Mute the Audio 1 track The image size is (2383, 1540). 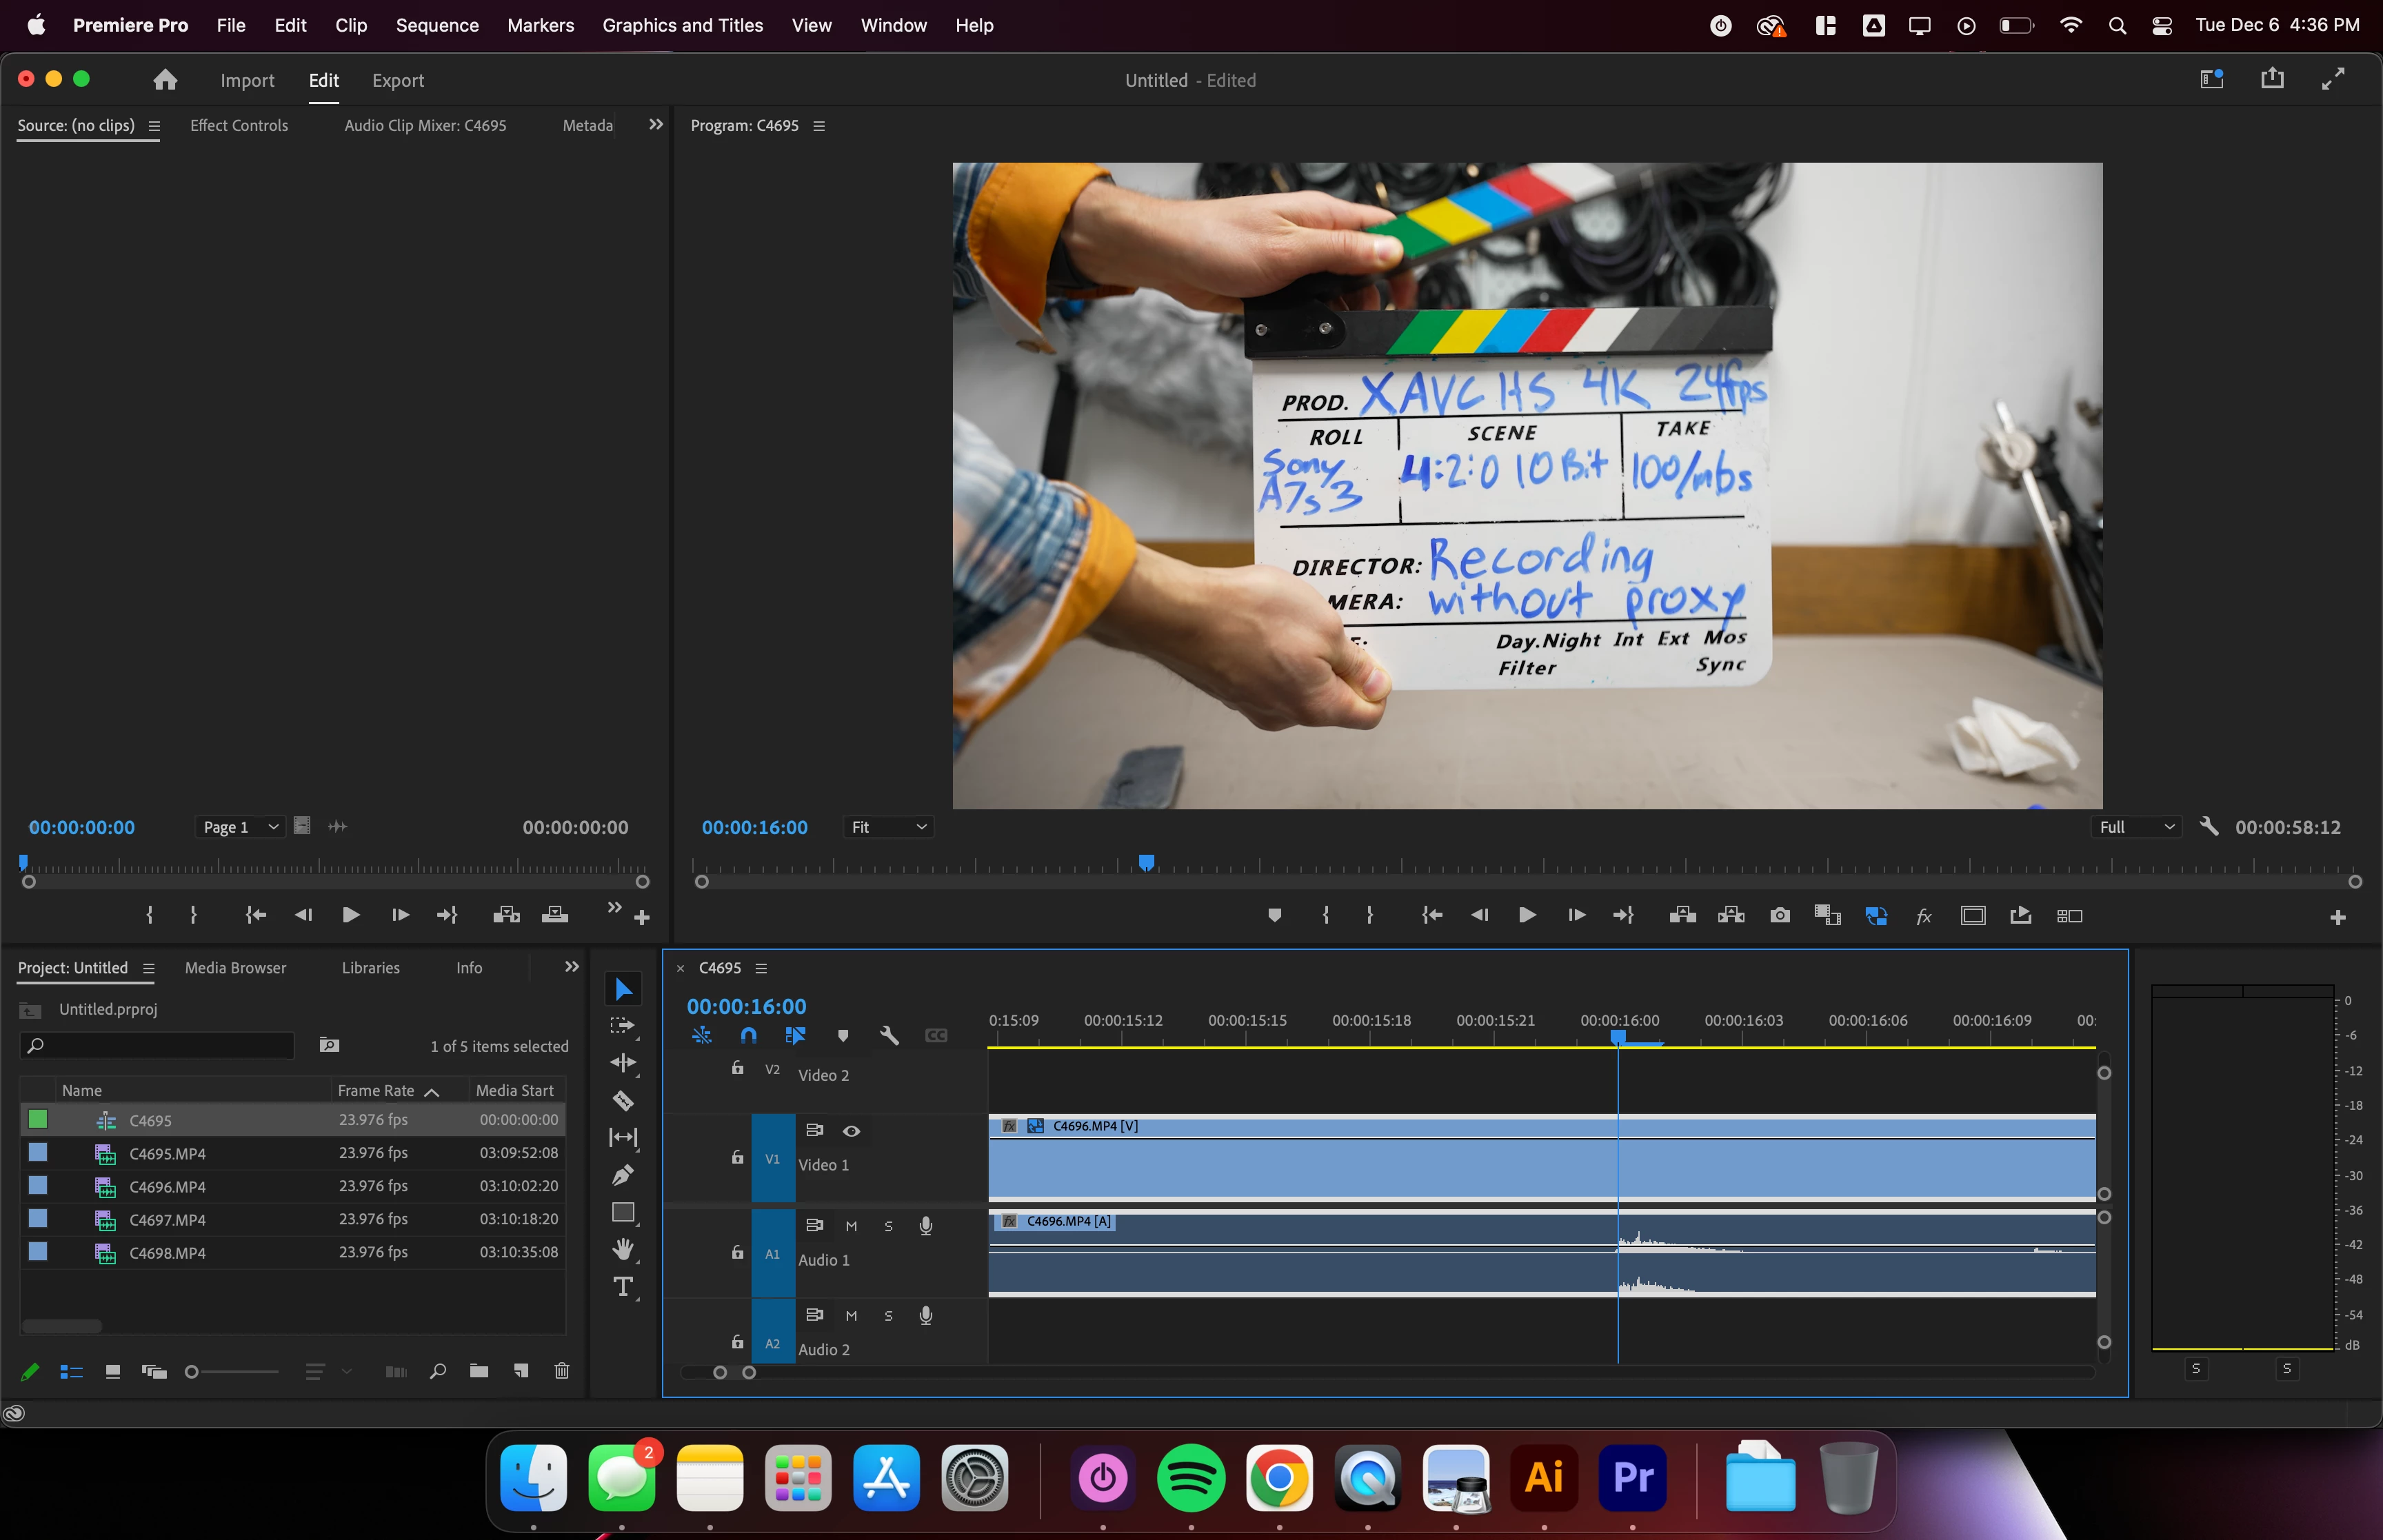click(851, 1226)
